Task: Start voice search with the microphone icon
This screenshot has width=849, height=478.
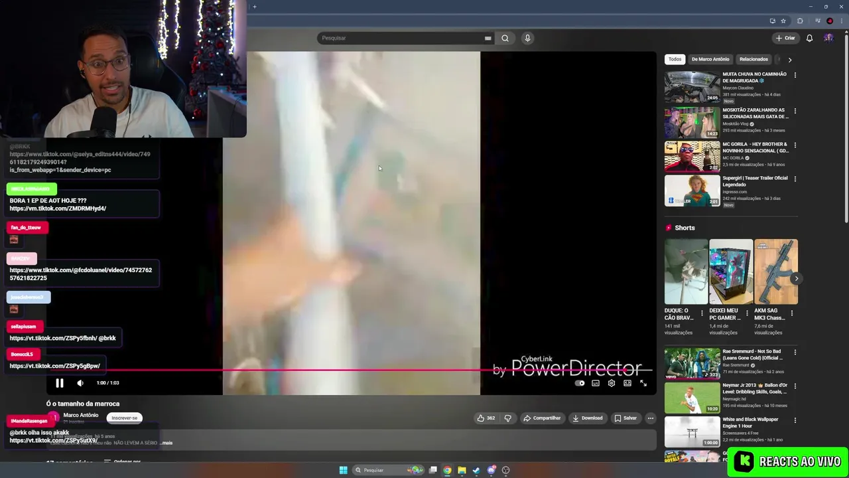Action: click(527, 38)
